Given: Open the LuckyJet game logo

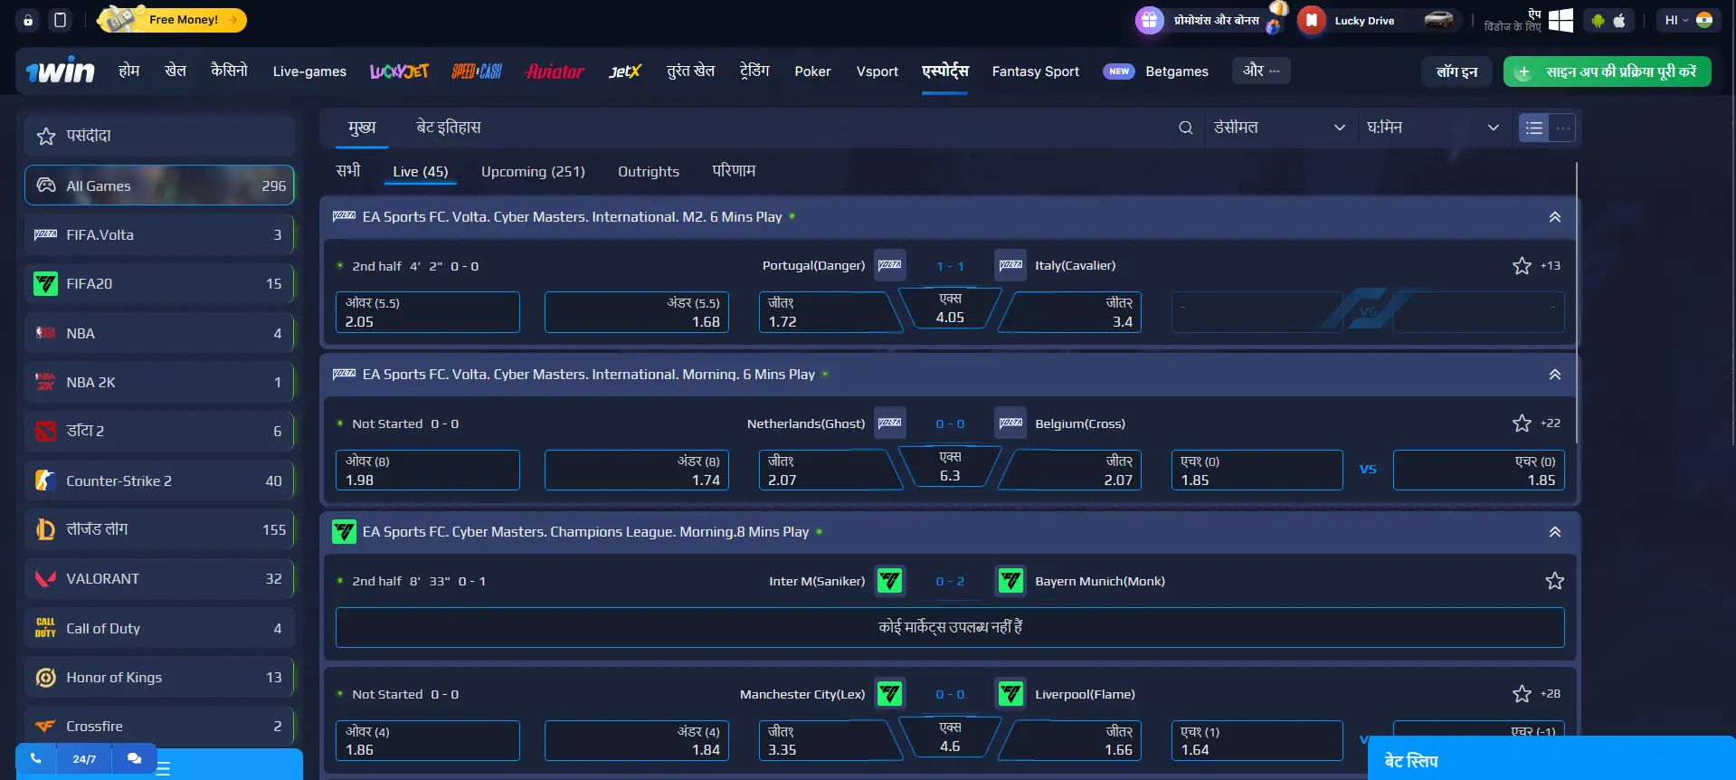Looking at the screenshot, I should click(x=399, y=71).
